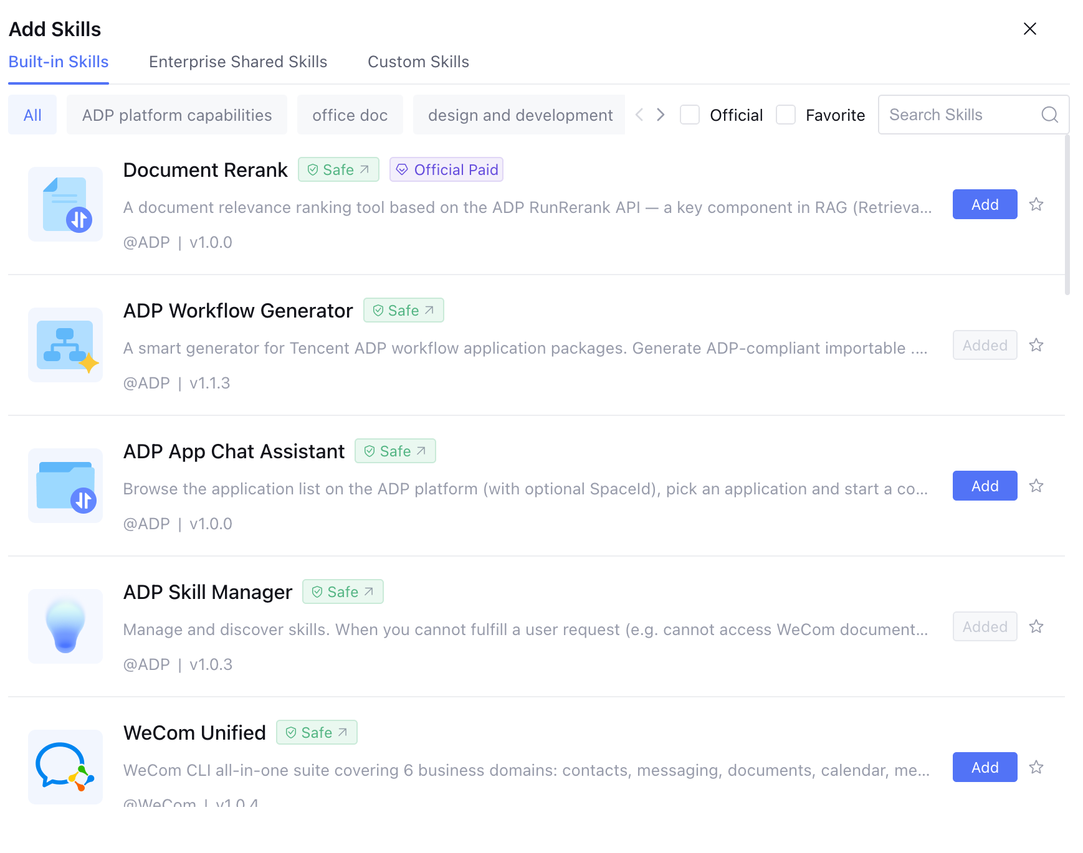This screenshot has height=853, width=1083.
Task: Click the magnifier icon in Search Skills
Action: (x=1050, y=115)
